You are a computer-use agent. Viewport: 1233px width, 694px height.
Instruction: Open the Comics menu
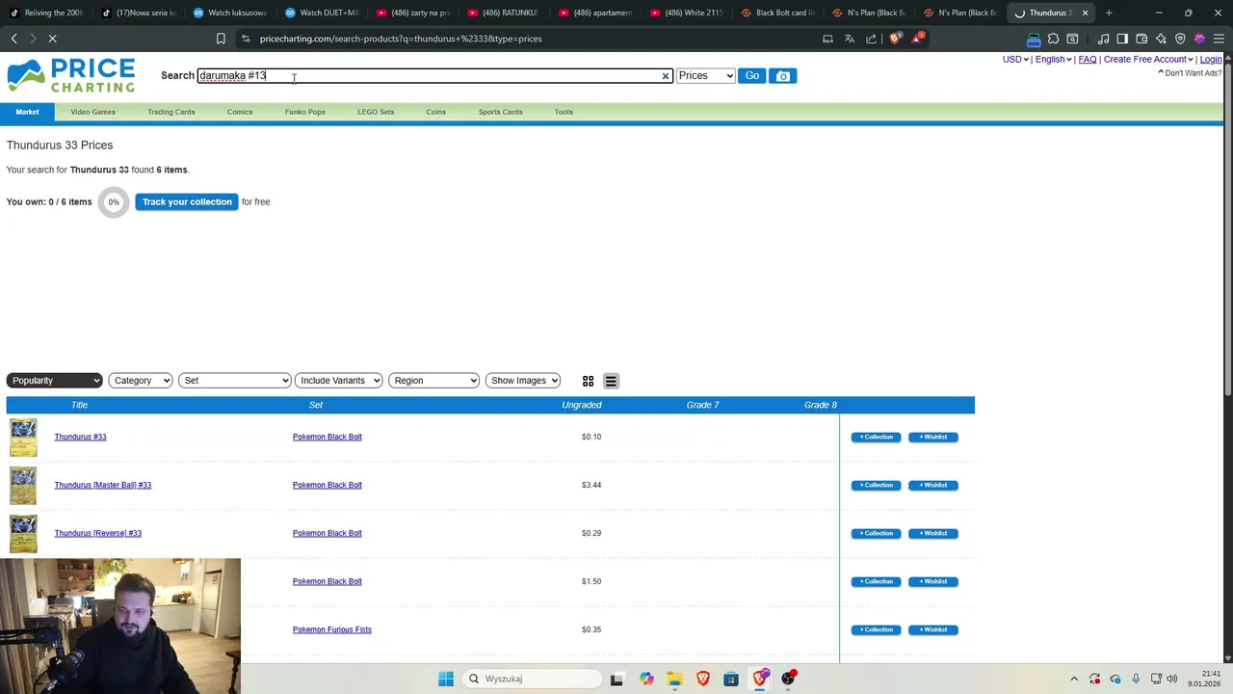240,112
